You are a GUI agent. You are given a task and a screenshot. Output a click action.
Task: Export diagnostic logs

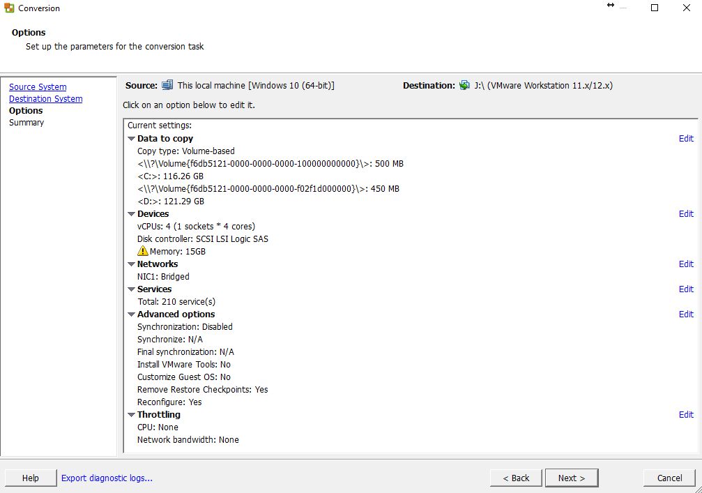click(x=107, y=478)
